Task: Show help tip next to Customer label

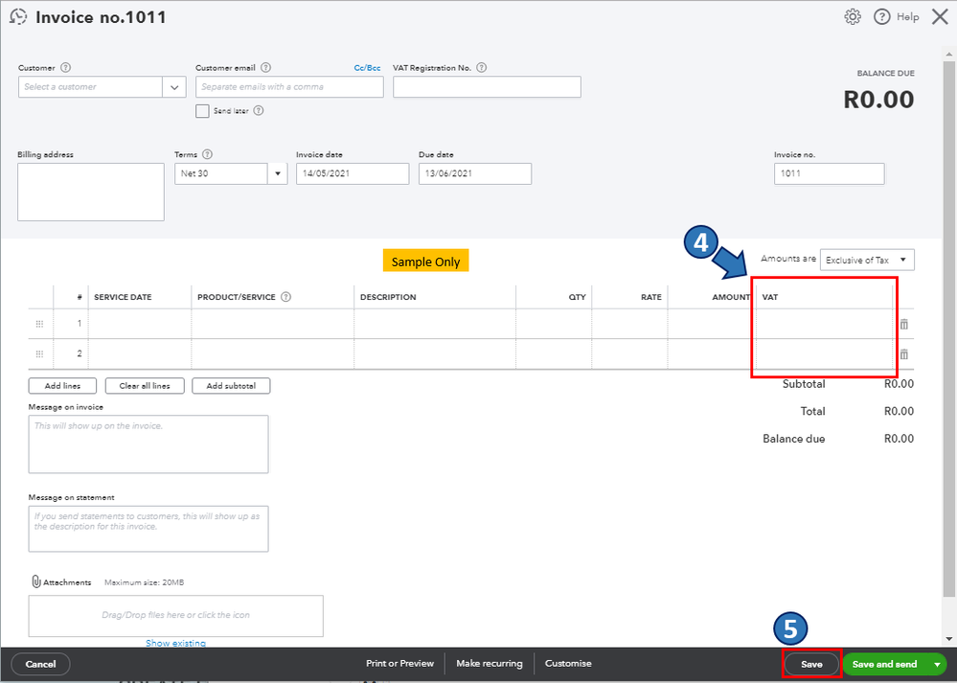Action: 66,68
